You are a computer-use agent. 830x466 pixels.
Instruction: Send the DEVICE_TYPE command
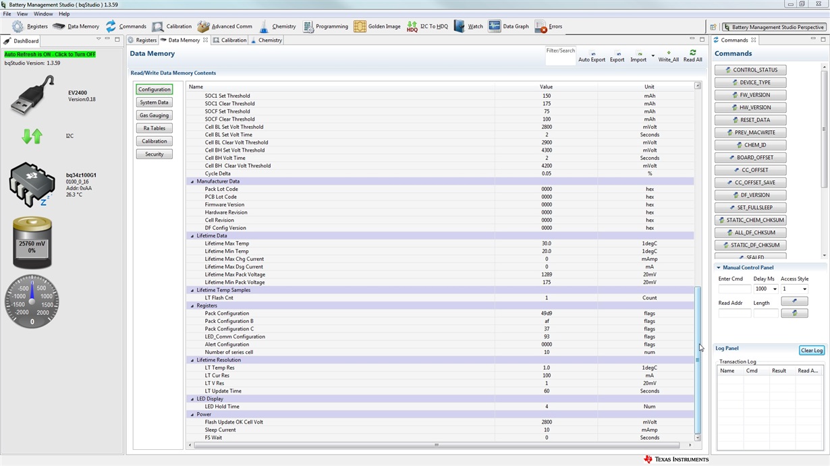[x=750, y=82]
